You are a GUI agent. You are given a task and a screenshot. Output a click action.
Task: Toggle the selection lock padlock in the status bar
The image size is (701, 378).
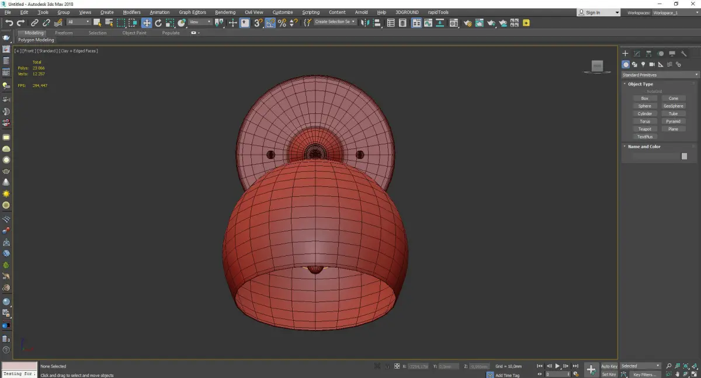coord(387,366)
